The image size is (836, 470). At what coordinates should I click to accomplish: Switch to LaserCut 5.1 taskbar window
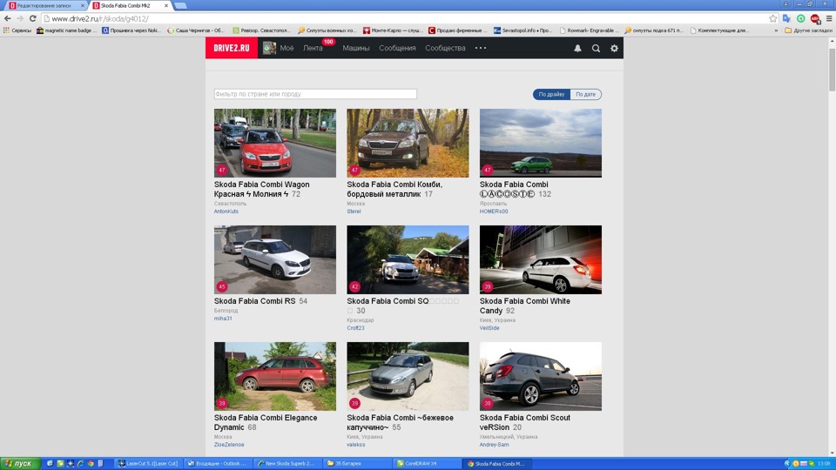(x=148, y=464)
